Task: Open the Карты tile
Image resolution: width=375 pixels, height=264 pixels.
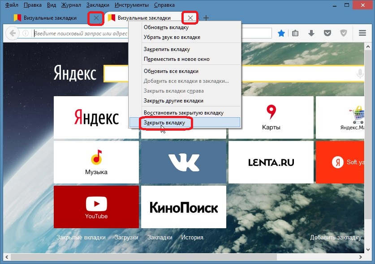Action: pyautogui.click(x=271, y=117)
